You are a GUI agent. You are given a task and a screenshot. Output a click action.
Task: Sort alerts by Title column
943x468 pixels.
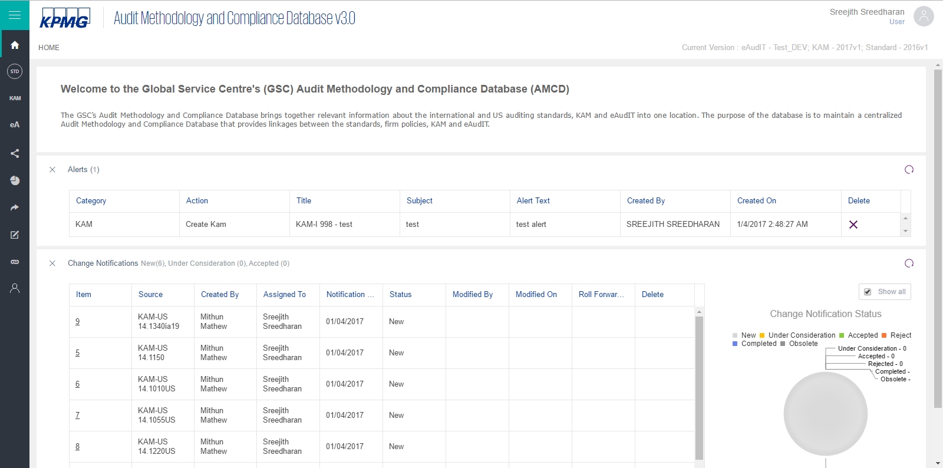tap(304, 201)
